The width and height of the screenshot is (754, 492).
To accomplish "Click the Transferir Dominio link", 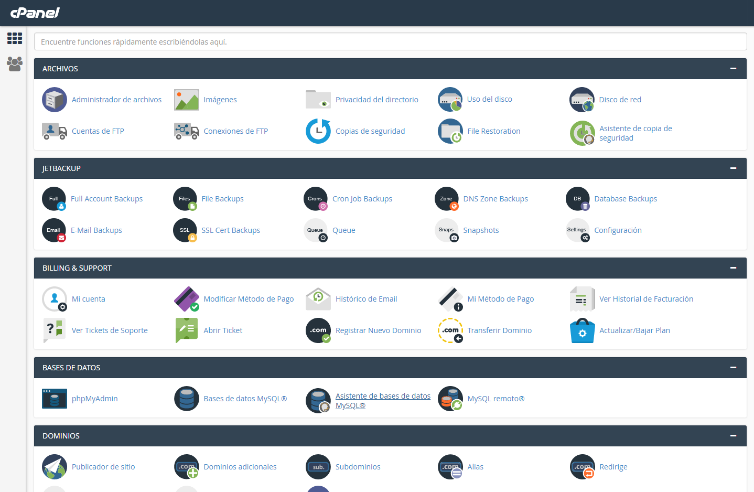I will coord(500,330).
